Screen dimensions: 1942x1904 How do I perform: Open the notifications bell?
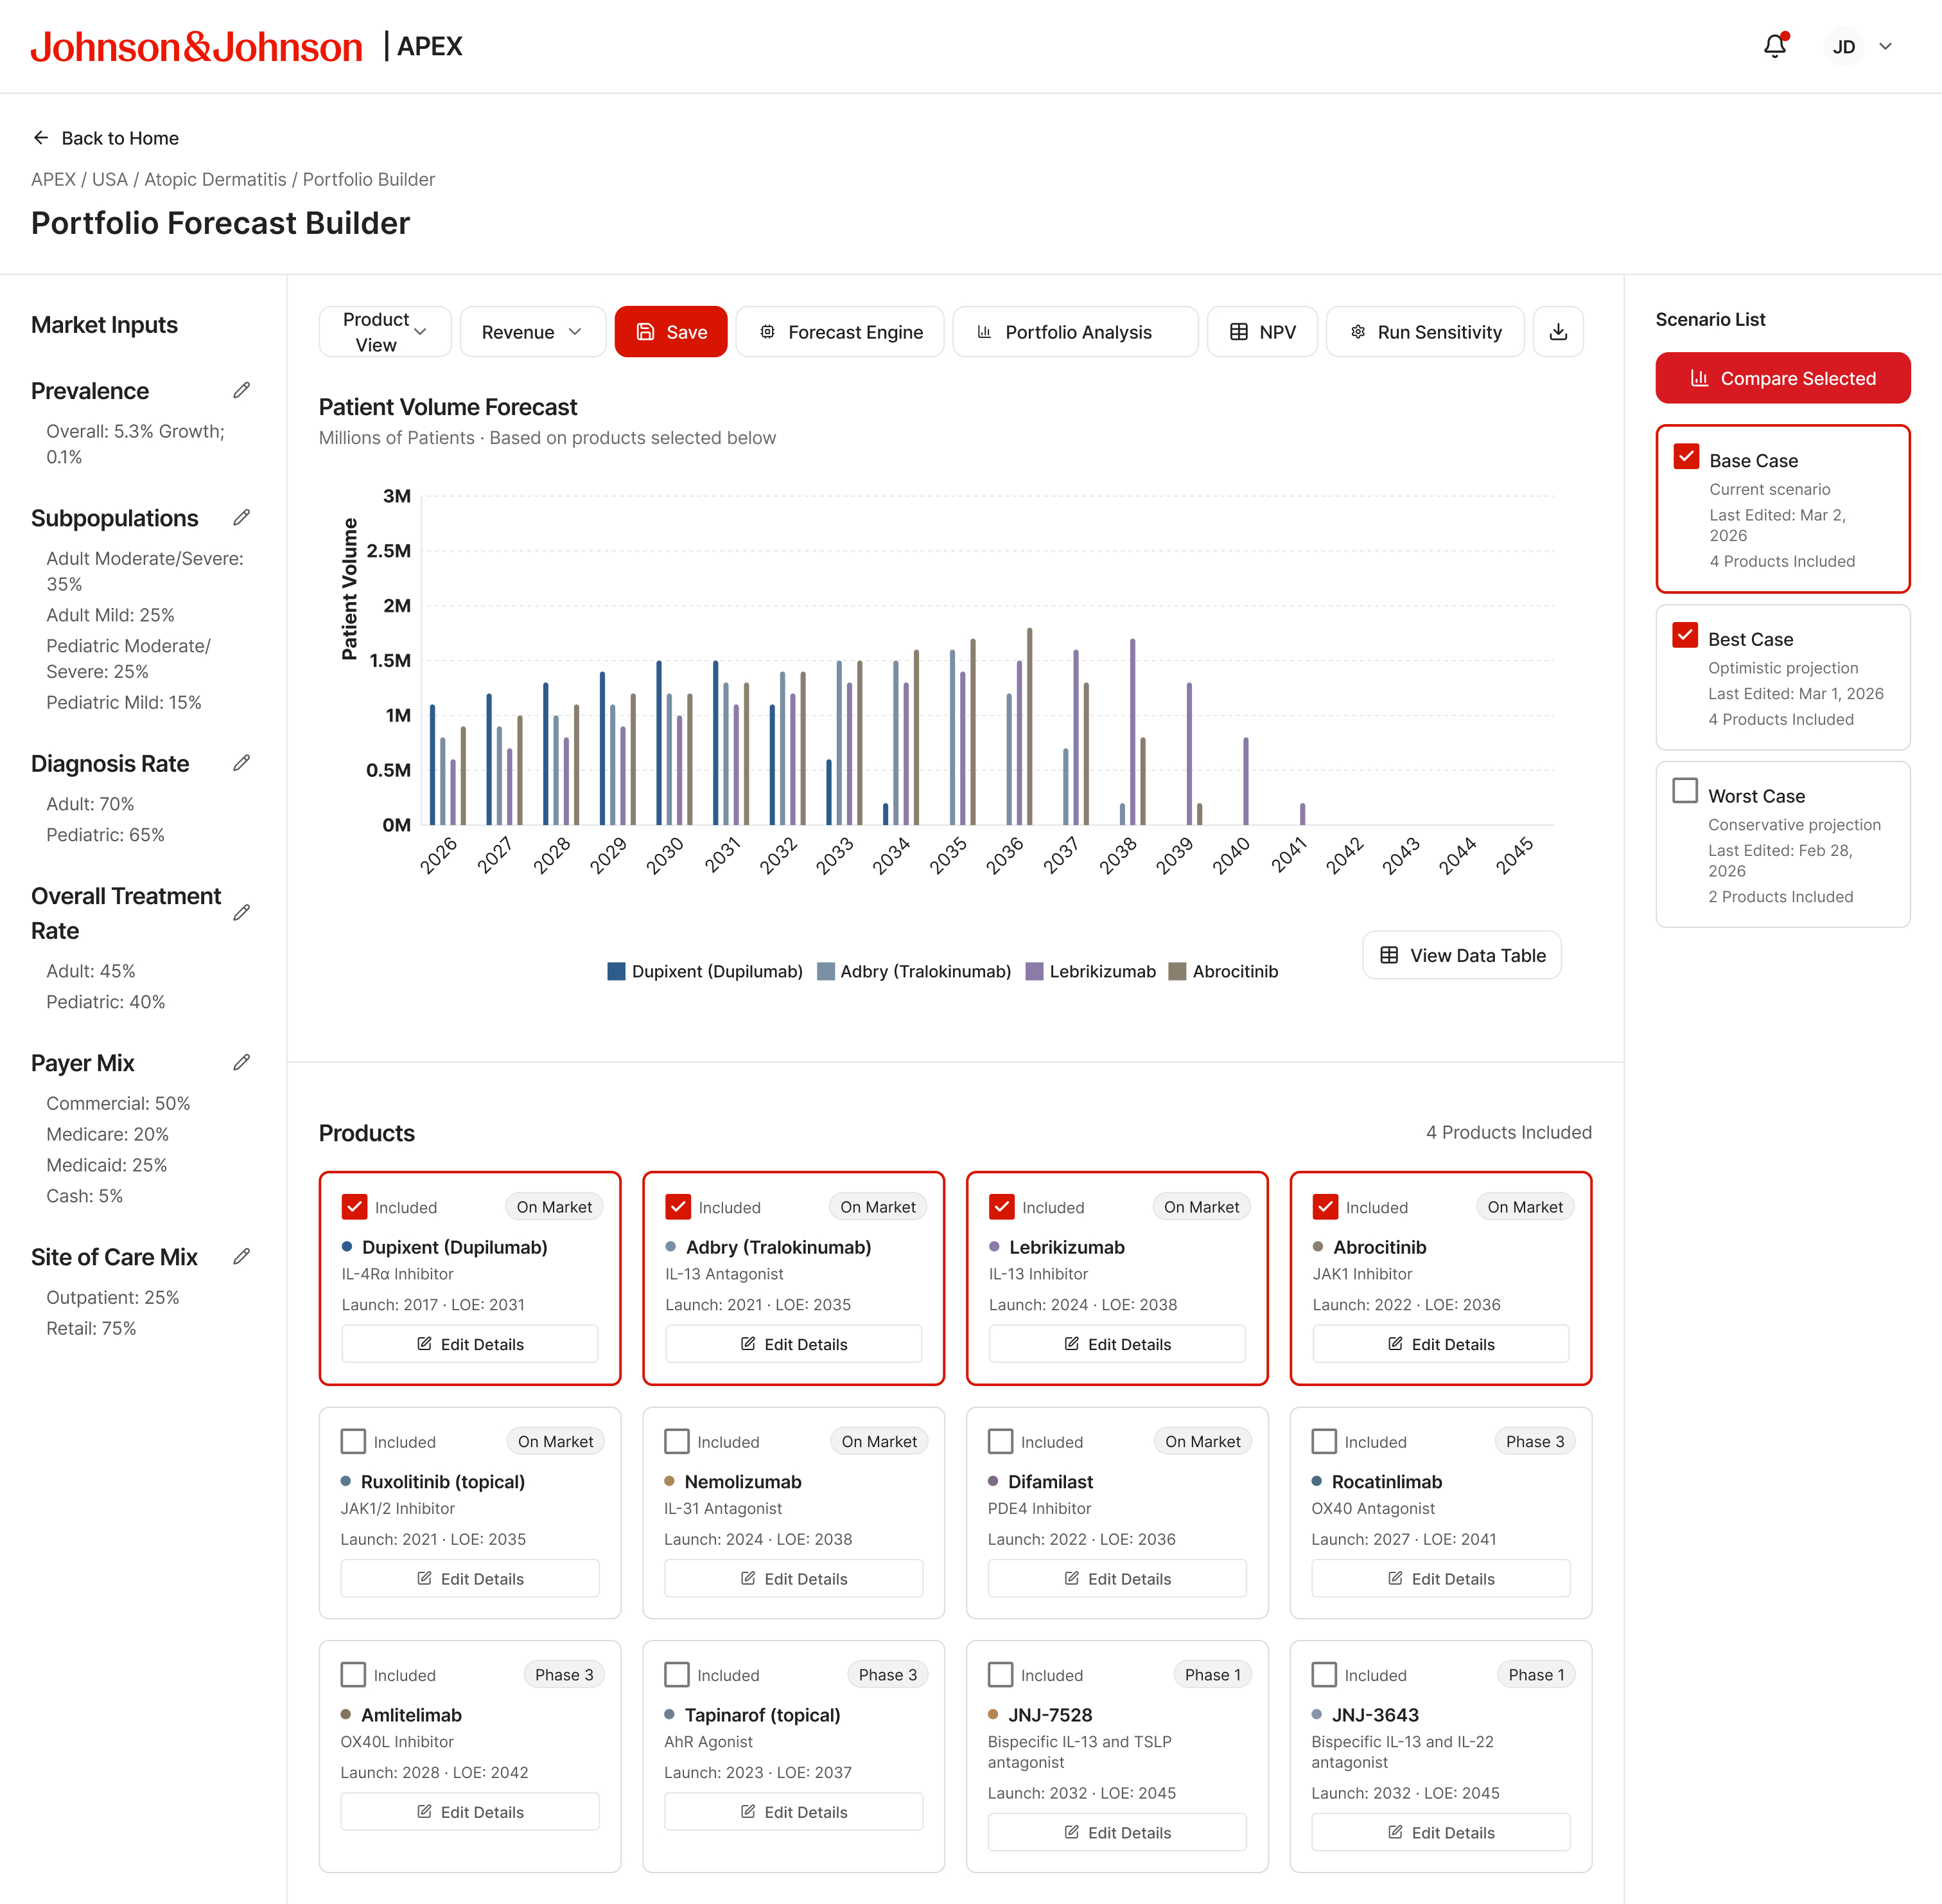pos(1775,46)
